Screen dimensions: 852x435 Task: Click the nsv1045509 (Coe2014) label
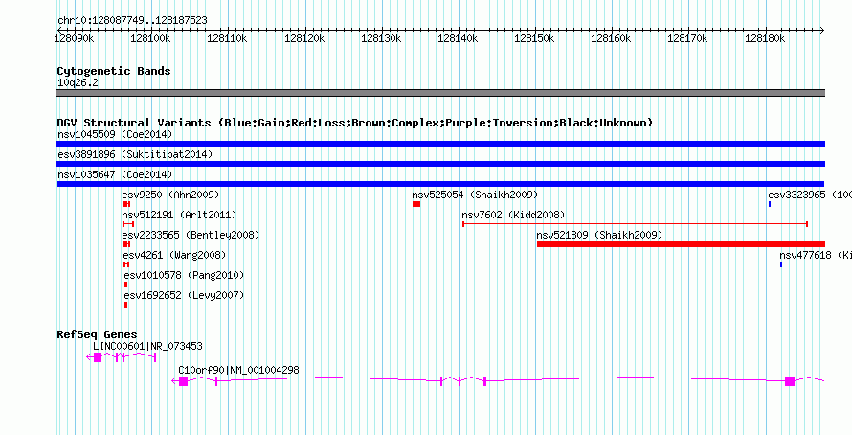point(115,134)
